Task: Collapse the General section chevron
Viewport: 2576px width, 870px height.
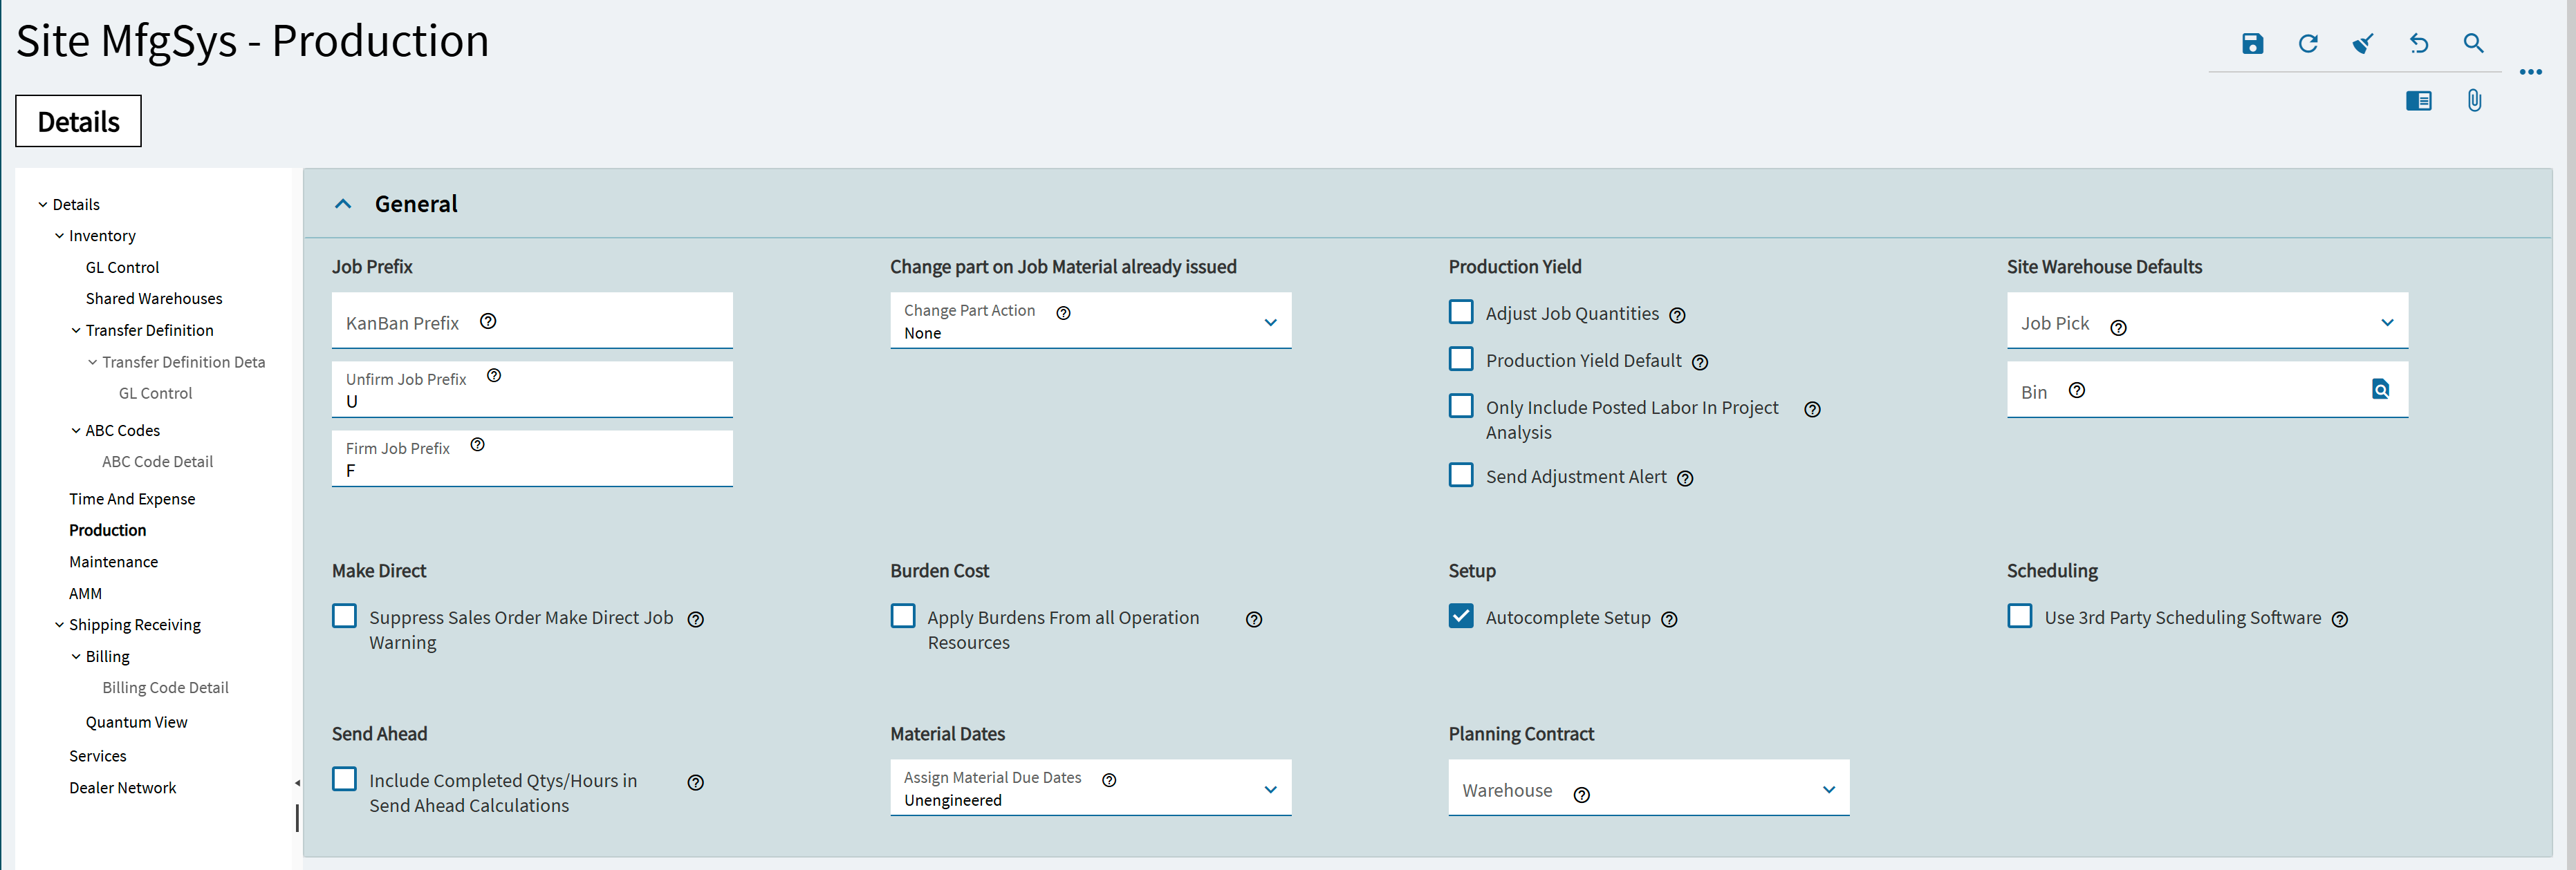Action: coord(343,204)
